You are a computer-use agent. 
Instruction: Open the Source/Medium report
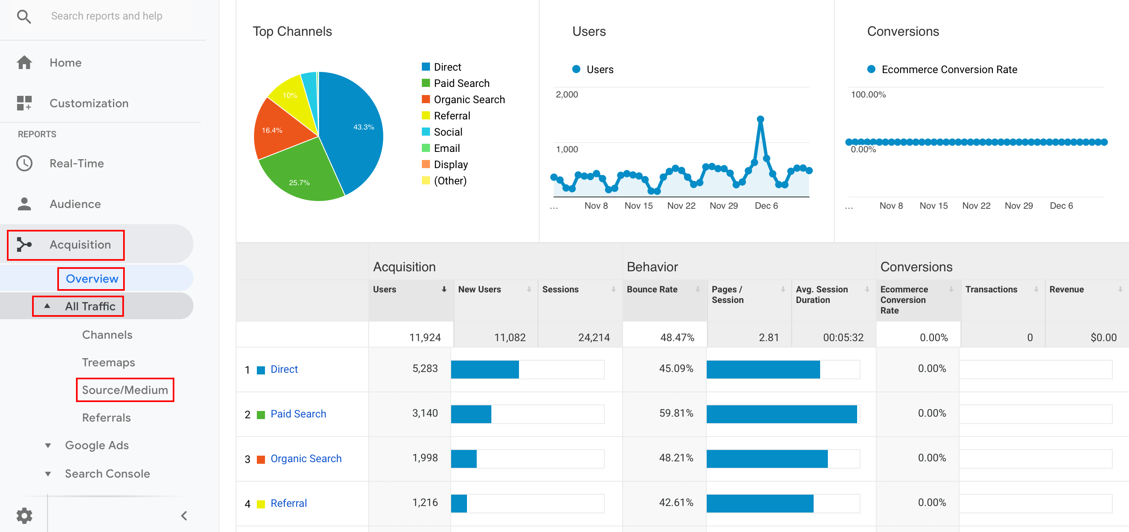(125, 390)
